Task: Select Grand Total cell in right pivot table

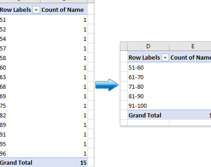Action: click(145, 116)
